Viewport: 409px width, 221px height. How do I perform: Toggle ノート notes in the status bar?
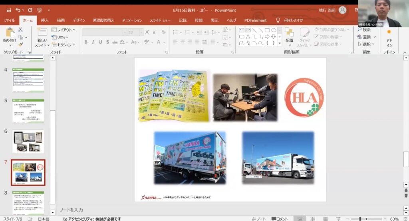(x=259, y=219)
